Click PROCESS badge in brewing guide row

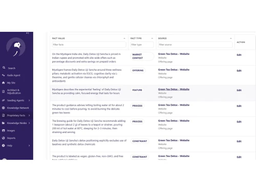click(x=137, y=121)
